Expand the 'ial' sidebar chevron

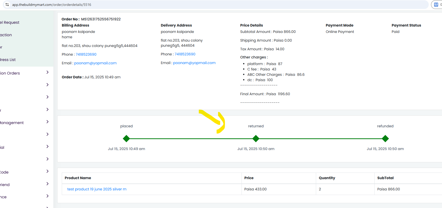(47, 146)
